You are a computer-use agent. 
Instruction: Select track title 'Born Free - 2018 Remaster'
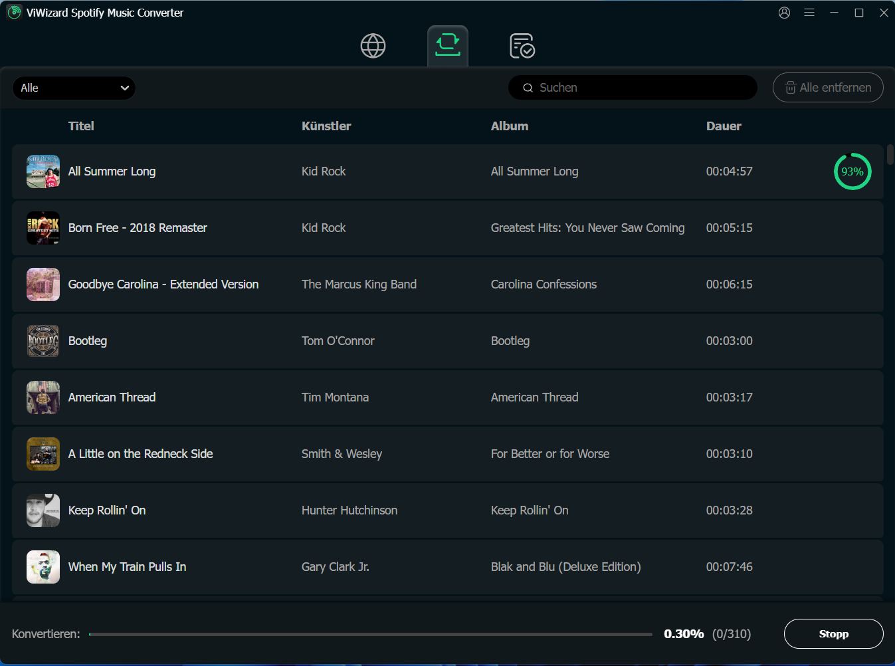point(138,228)
